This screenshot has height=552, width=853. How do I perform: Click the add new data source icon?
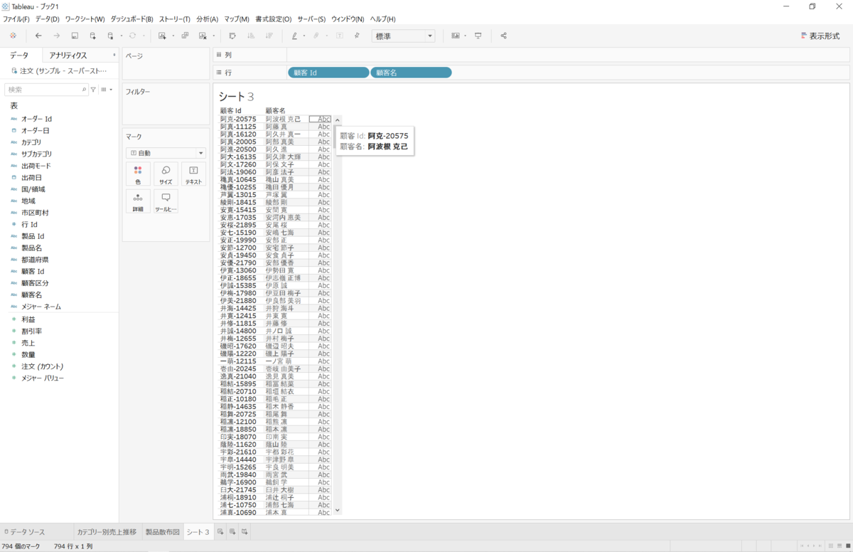tap(92, 36)
